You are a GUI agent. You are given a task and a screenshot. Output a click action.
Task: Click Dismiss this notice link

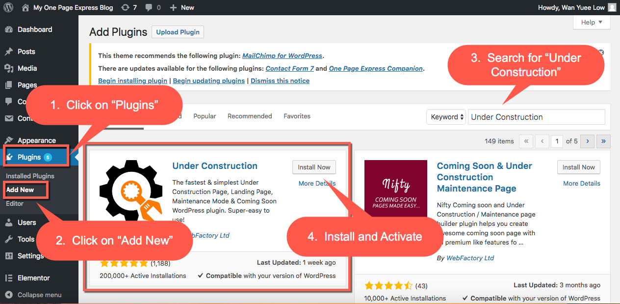[x=280, y=81]
